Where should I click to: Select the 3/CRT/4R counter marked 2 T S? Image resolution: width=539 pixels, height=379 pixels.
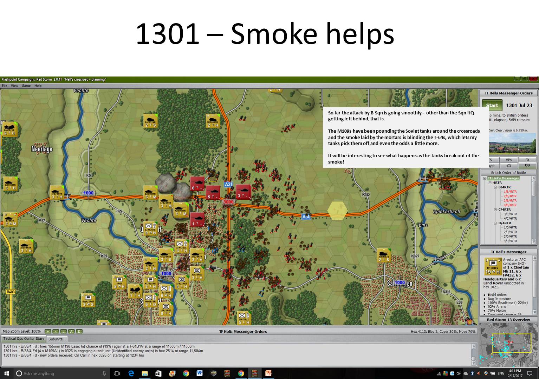[x=150, y=121]
